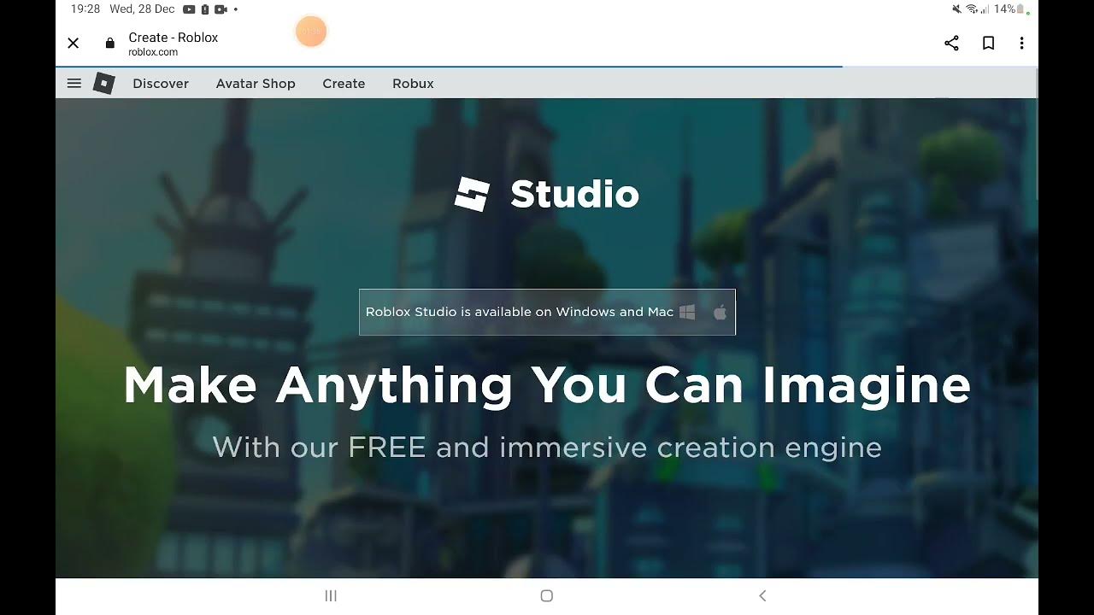Tap the 'Studio' heading text

pos(574,195)
